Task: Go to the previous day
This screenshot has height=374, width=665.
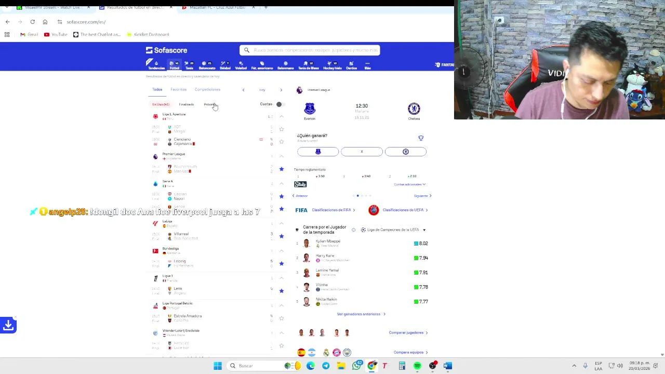Action: click(x=243, y=90)
